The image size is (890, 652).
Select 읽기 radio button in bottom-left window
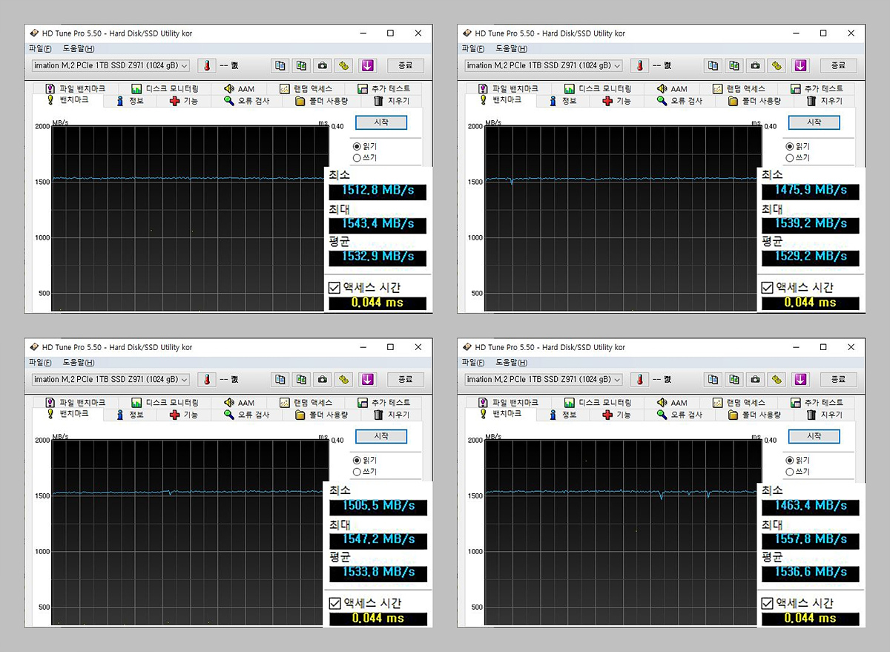(x=357, y=461)
